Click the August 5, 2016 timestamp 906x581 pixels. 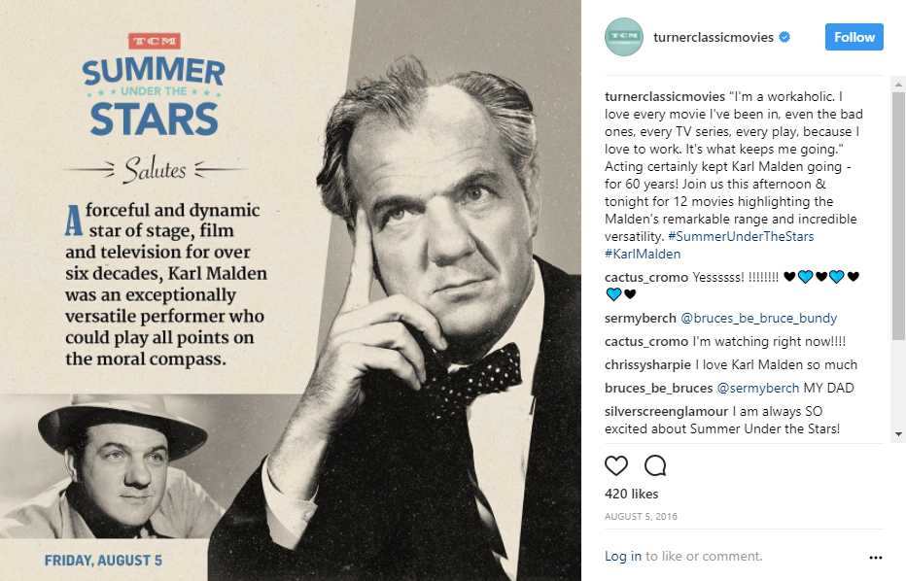pyautogui.click(x=640, y=515)
